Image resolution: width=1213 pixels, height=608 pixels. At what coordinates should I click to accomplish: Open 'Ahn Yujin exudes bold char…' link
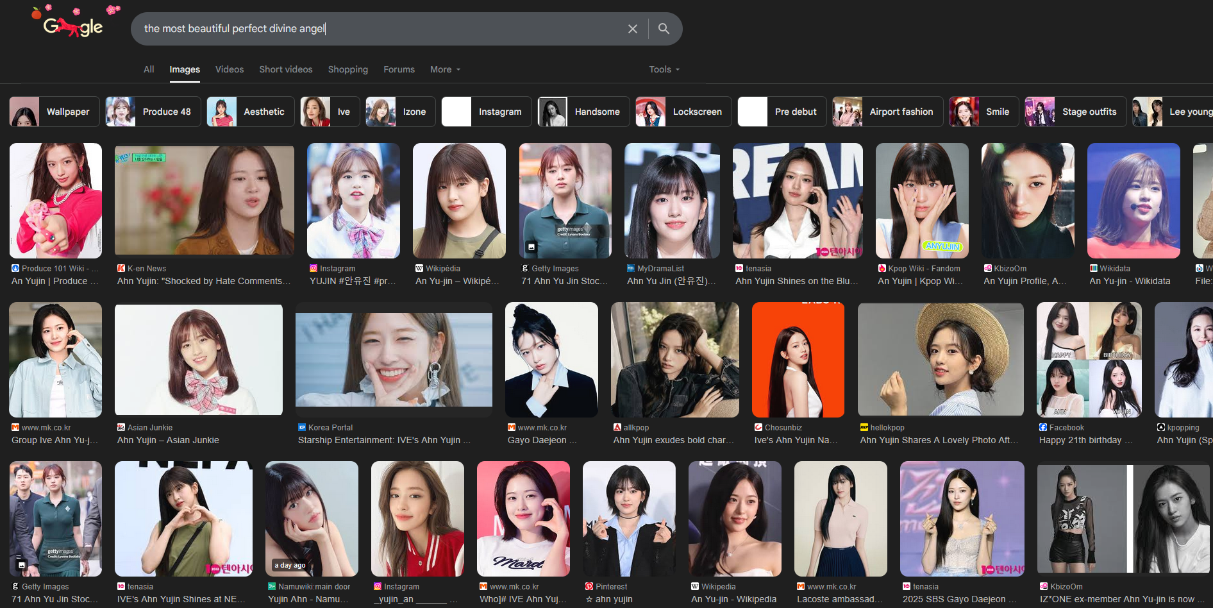(674, 440)
